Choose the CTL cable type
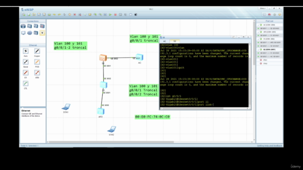The width and height of the screenshot is (303, 170). click(x=26, y=84)
